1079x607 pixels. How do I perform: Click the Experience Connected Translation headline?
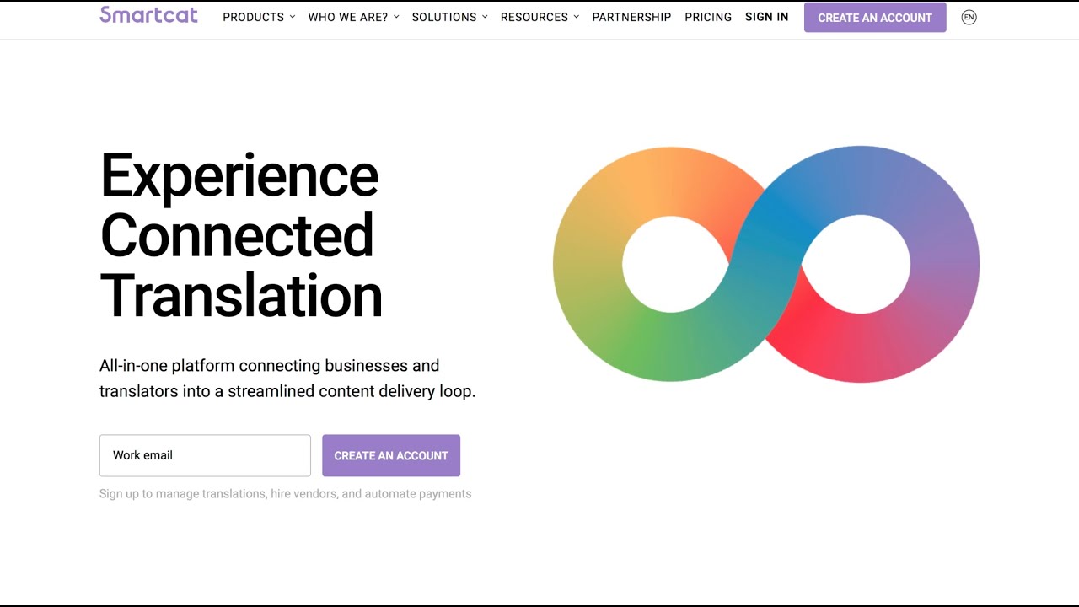(241, 235)
